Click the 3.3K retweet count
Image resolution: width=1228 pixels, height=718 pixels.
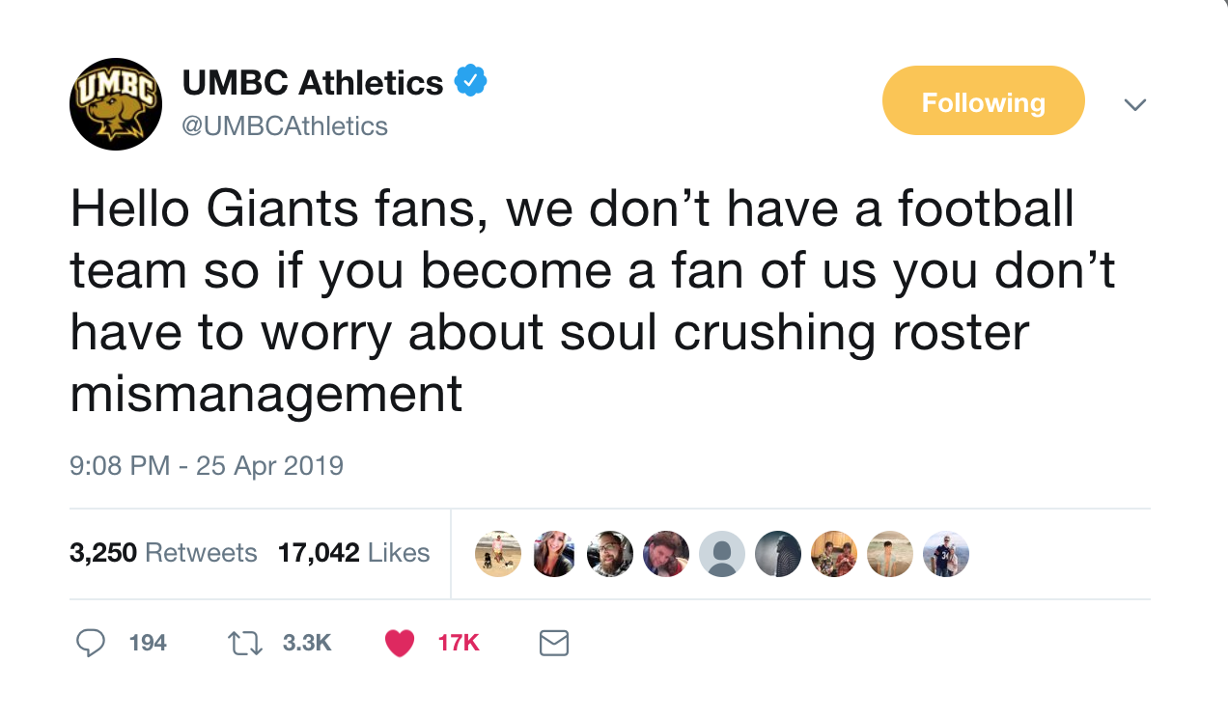[307, 643]
